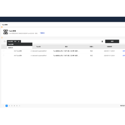Check the second XXX Topic row checkbox
The height and width of the screenshot is (125, 125).
[4, 55]
